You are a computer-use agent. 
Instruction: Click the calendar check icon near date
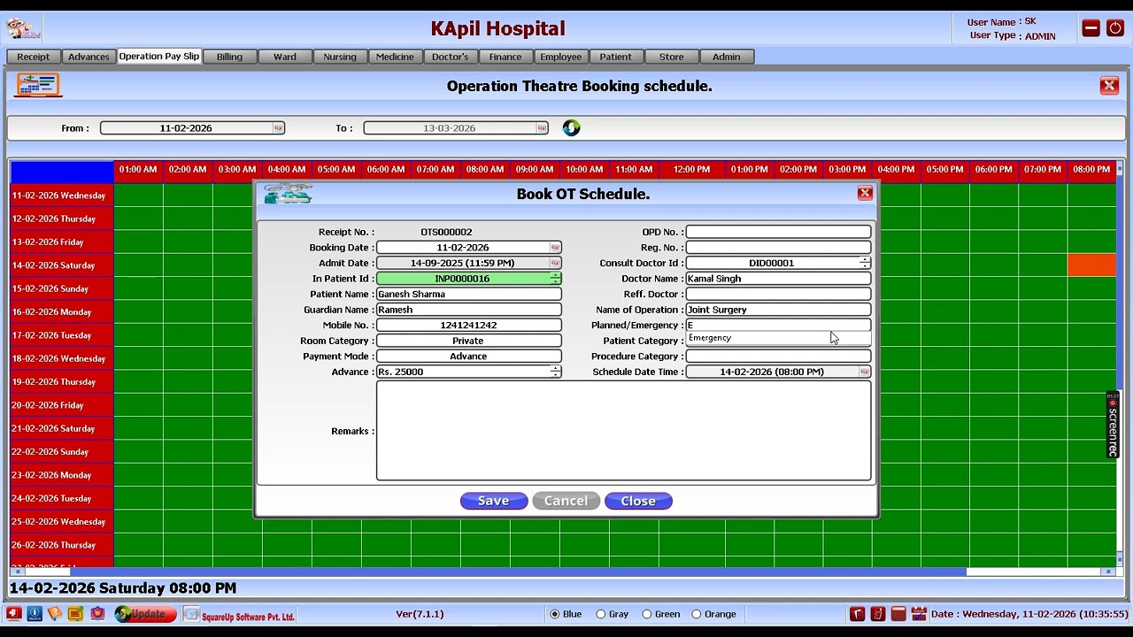pos(919,614)
